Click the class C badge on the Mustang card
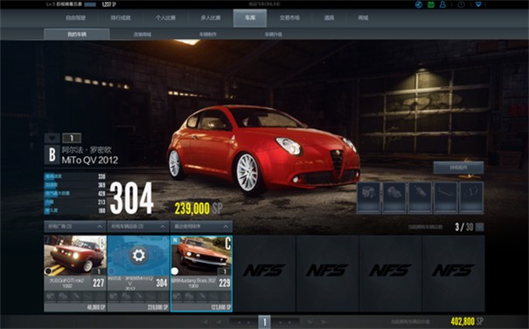The height and width of the screenshot is (329, 529). pos(228,243)
